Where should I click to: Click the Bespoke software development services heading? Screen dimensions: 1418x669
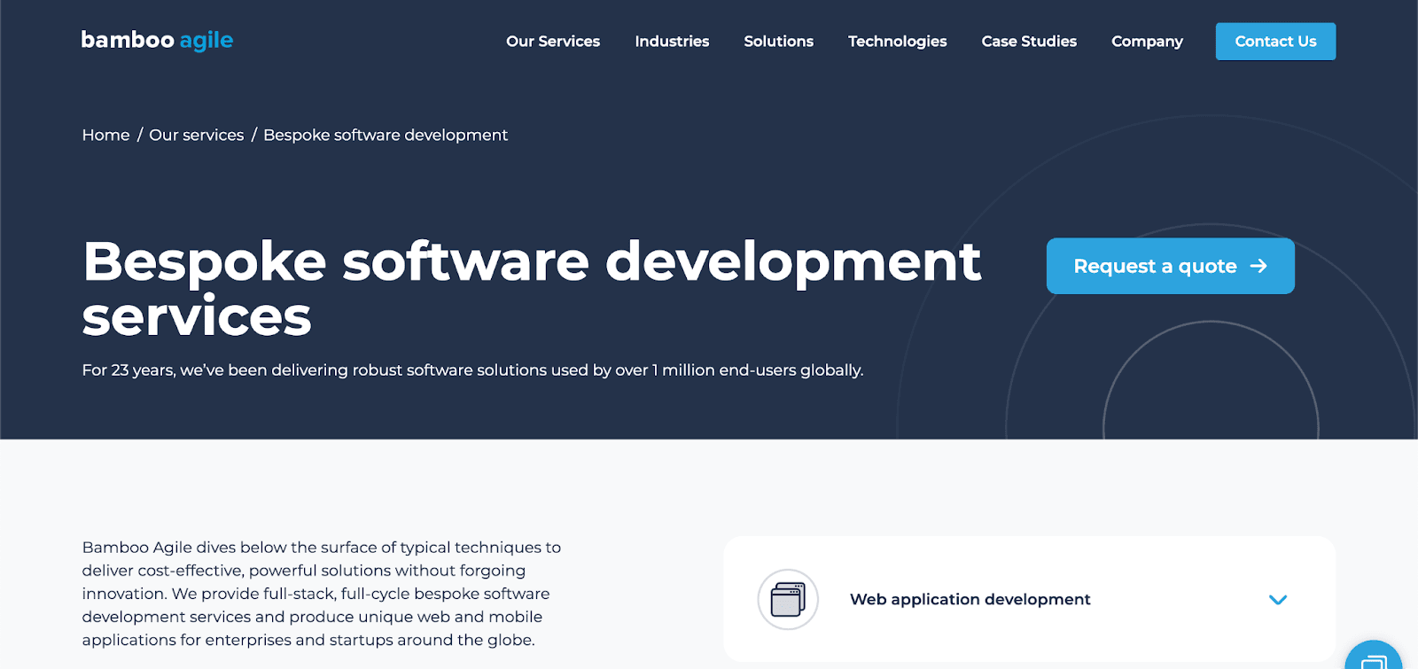532,289
